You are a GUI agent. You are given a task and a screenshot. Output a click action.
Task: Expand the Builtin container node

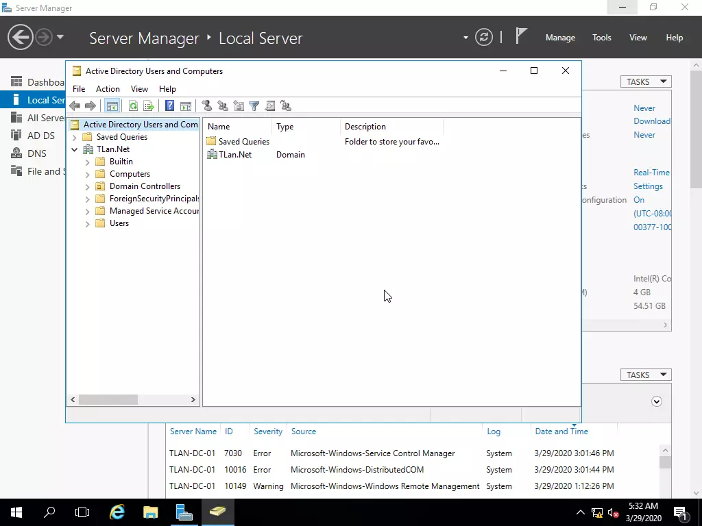[x=88, y=162]
